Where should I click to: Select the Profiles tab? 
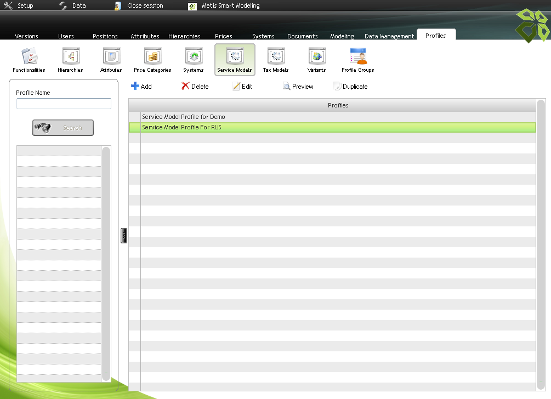point(436,35)
